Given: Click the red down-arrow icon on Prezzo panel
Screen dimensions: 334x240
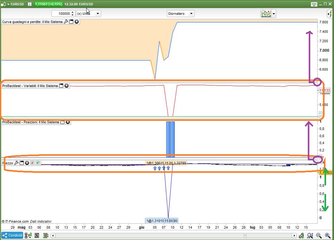Looking at the screenshot, I should [32, 163].
